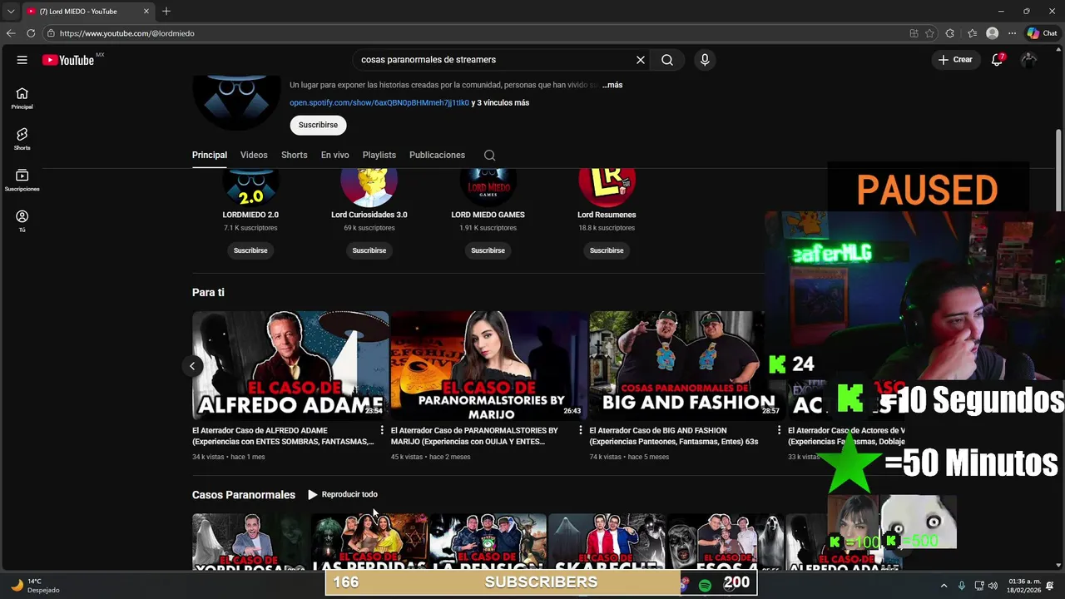Viewport: 1065px width, 599px height.
Task: Reload the page with the refresh icon
Action: 31,33
